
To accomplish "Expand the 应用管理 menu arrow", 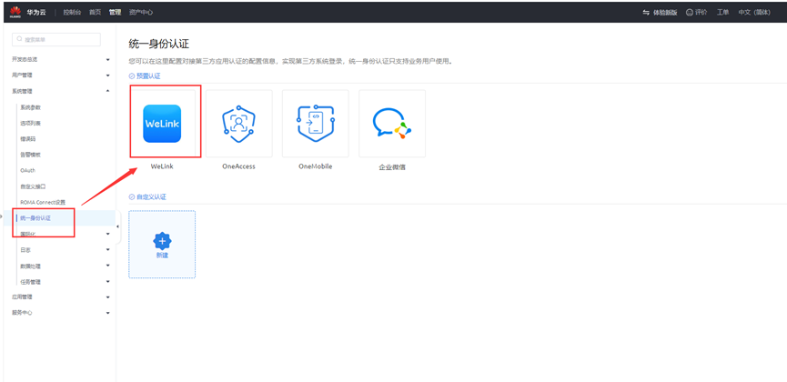I will (x=108, y=297).
